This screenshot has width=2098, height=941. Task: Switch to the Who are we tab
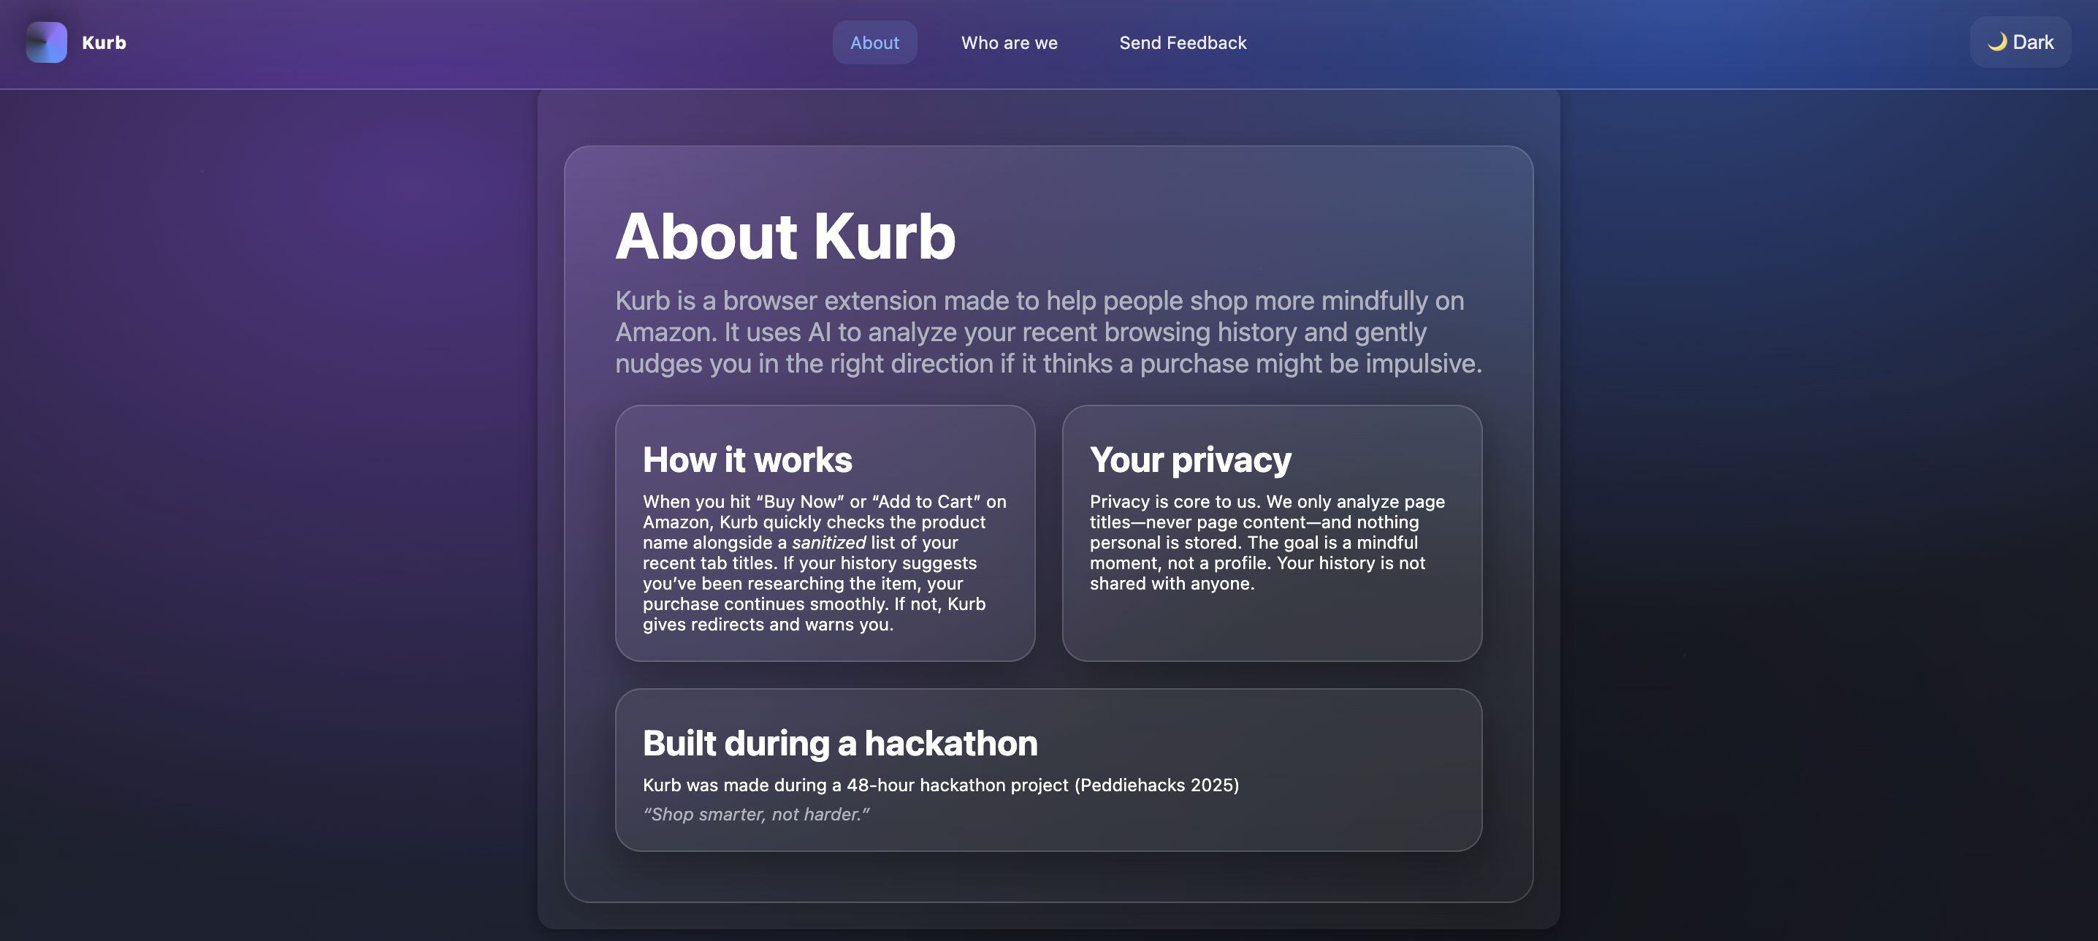[1009, 42]
